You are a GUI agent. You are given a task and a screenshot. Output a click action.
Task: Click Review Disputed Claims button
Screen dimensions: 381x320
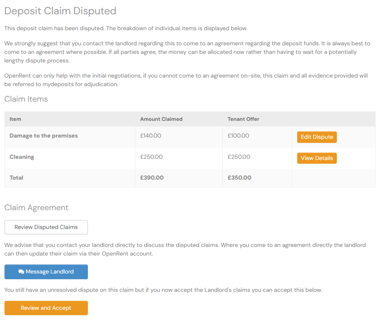tap(46, 227)
